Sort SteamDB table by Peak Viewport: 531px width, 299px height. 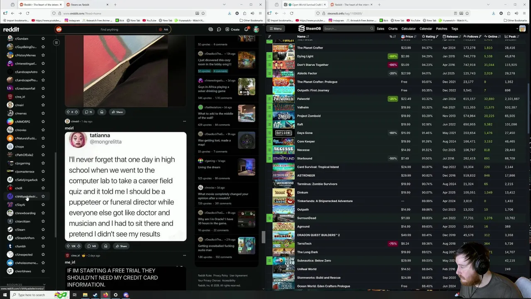512,37
